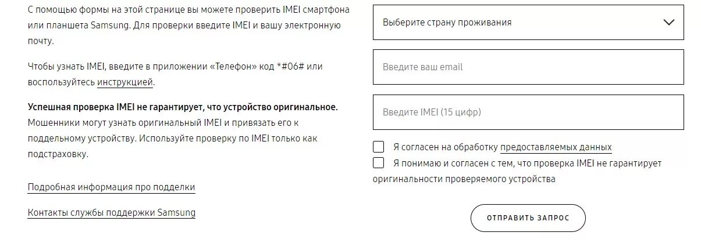Viewport: 701px width, 243px height.
Task: Focus the "Введите ваш email" field
Action: click(x=528, y=67)
